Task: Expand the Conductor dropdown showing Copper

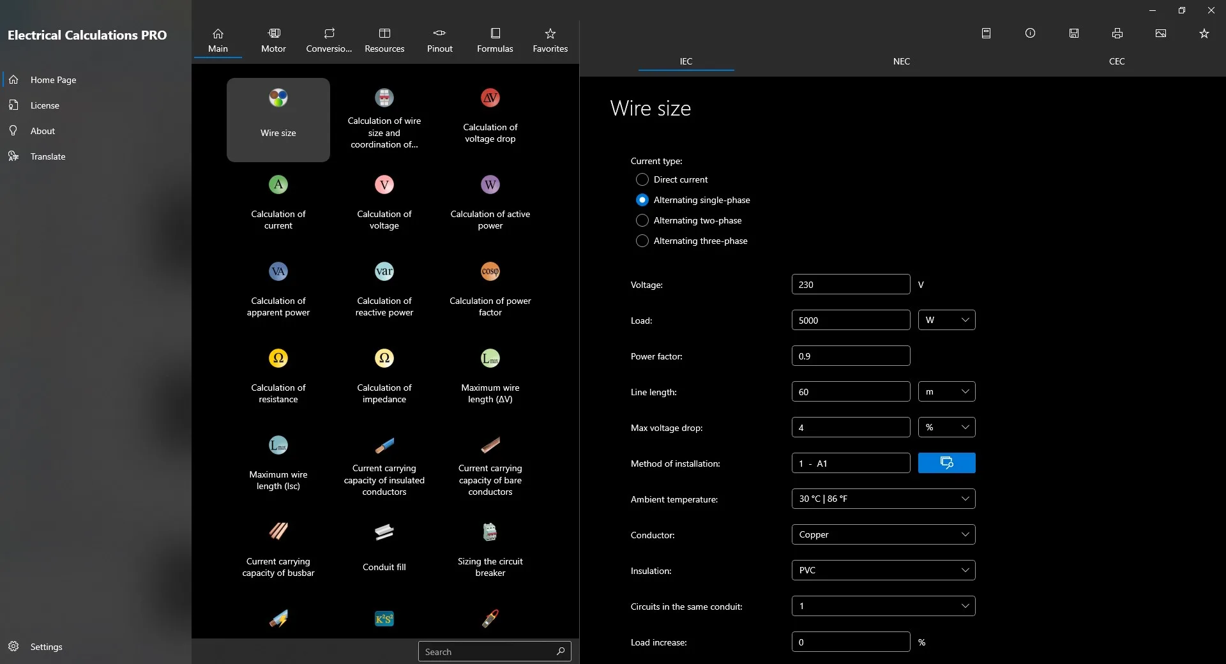Action: (x=884, y=534)
